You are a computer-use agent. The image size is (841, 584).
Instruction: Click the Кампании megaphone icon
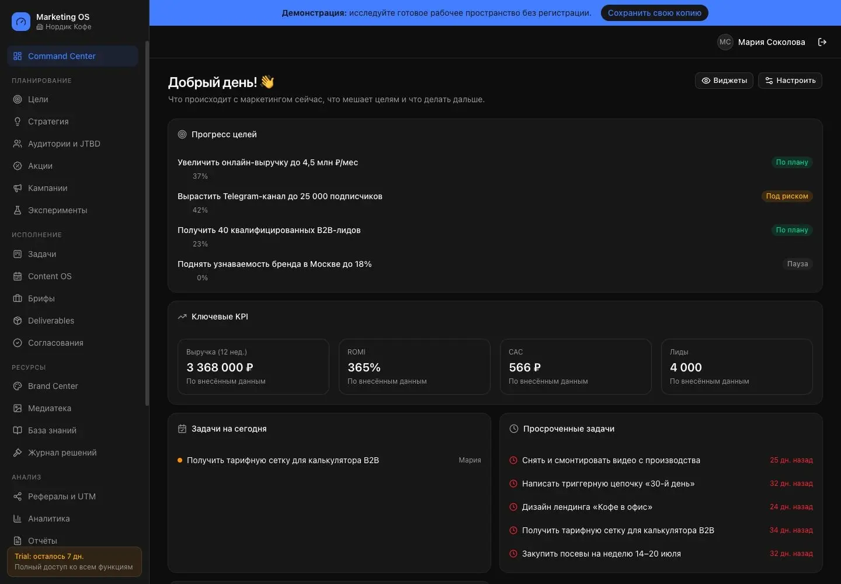coord(18,188)
